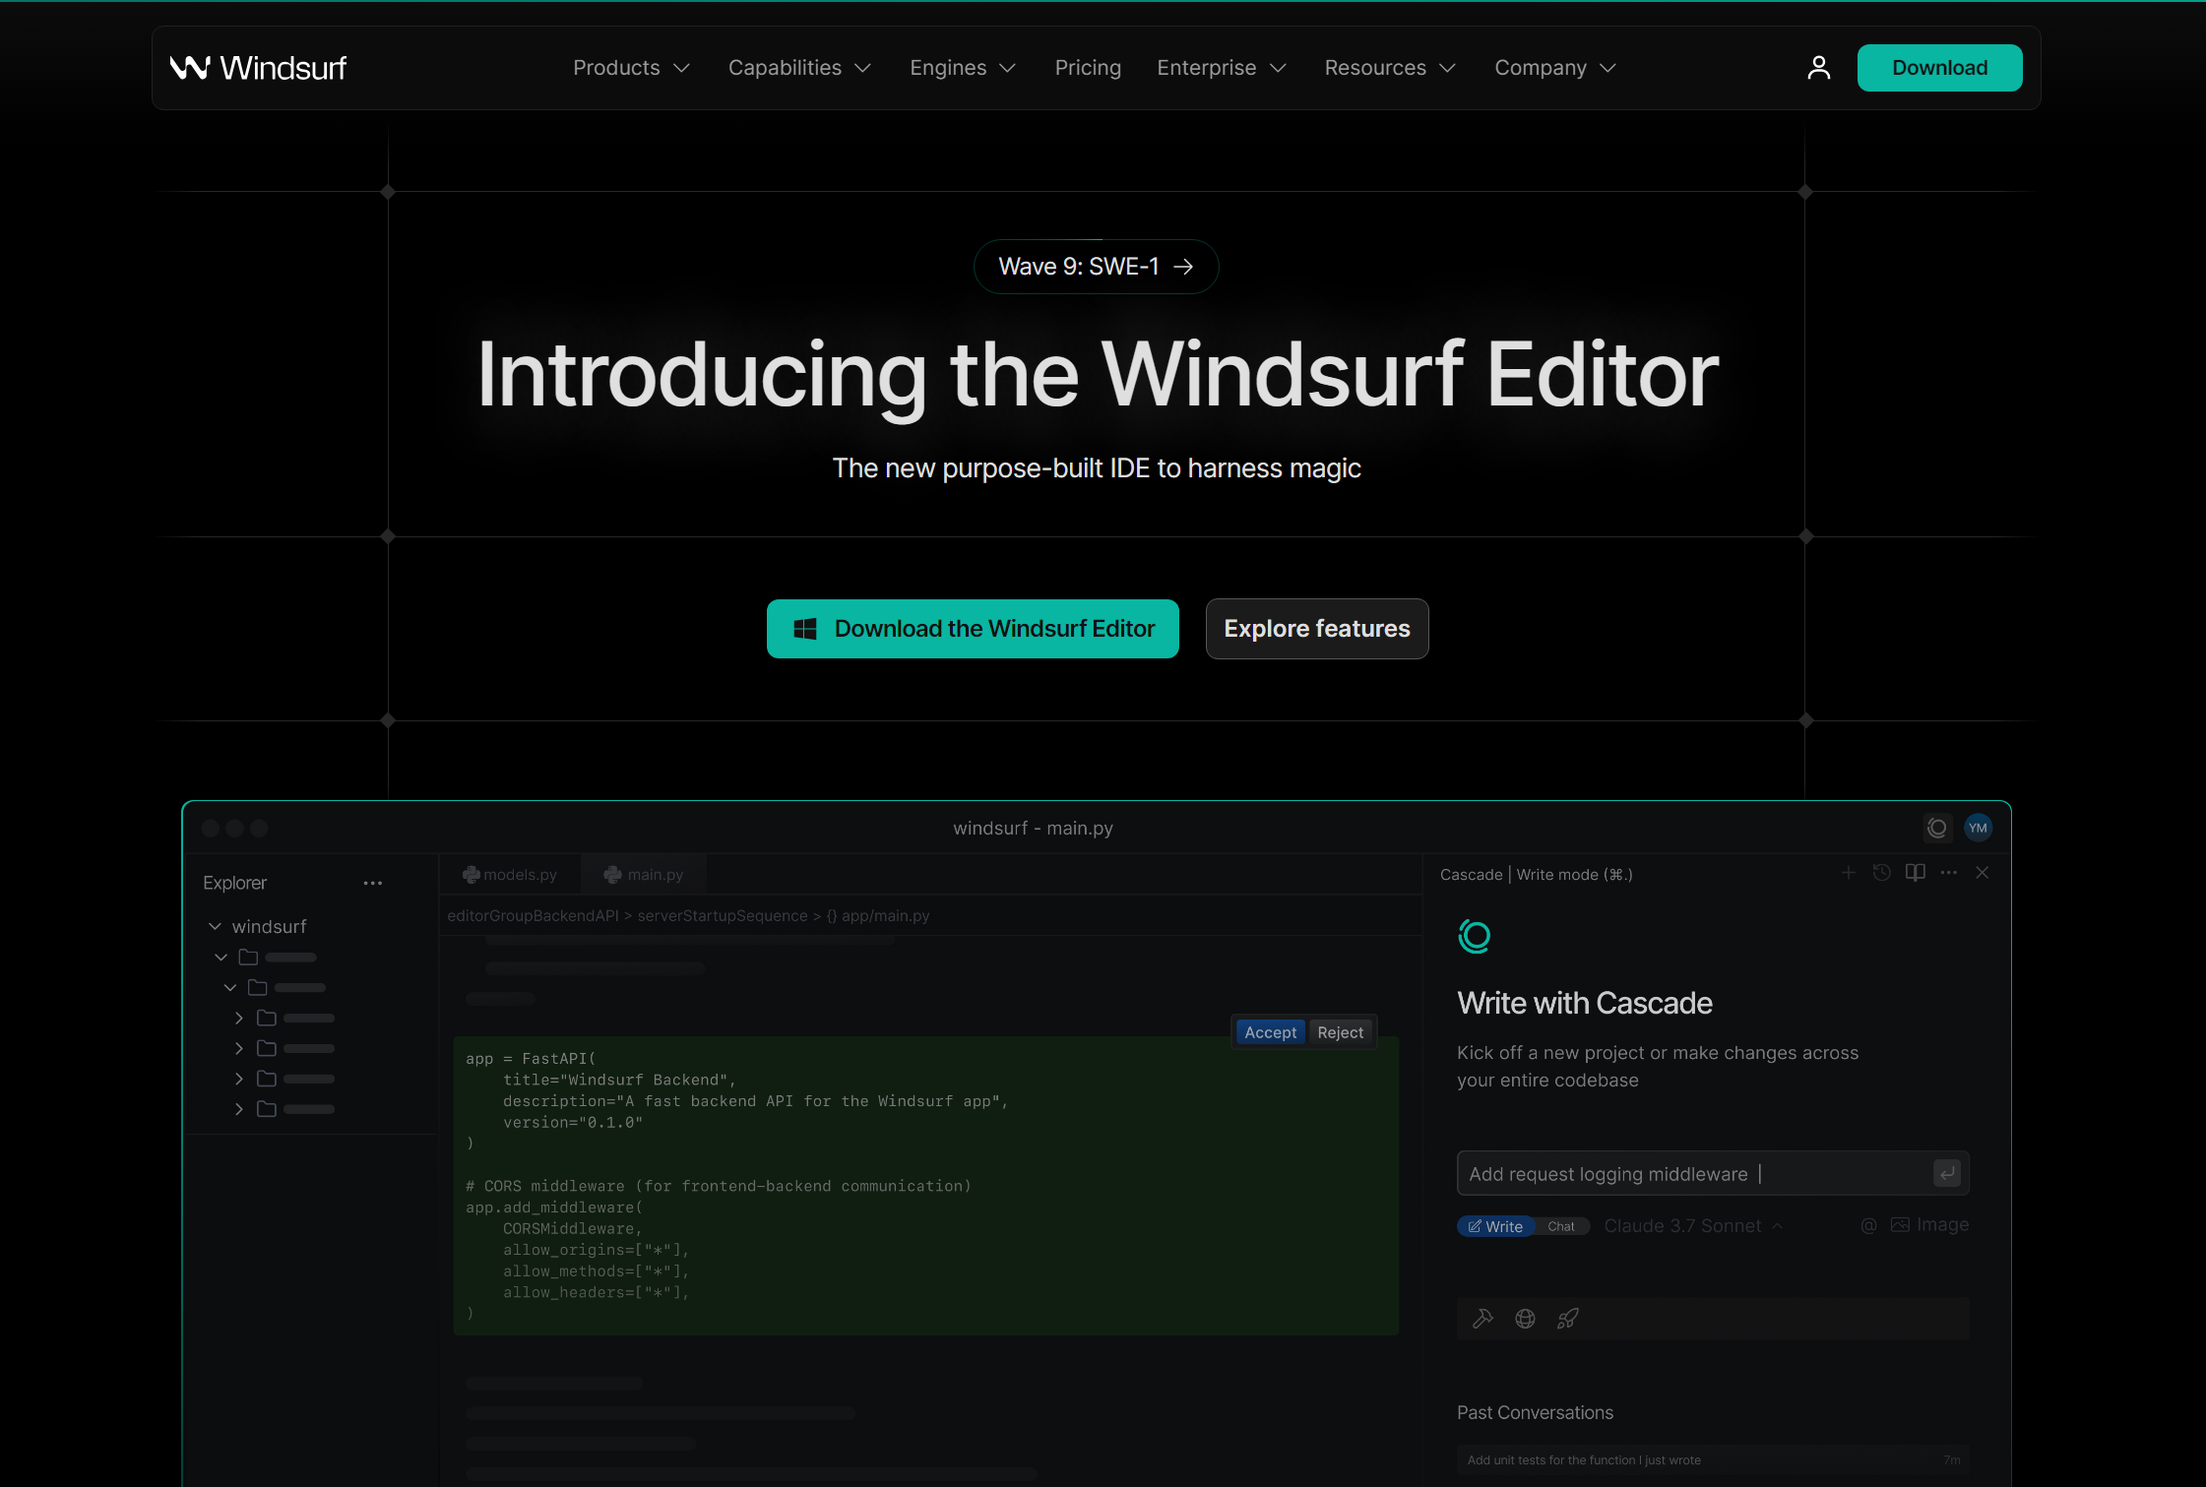Click the Cascade icon in the editor title bar
The image size is (2206, 1487).
click(1936, 828)
